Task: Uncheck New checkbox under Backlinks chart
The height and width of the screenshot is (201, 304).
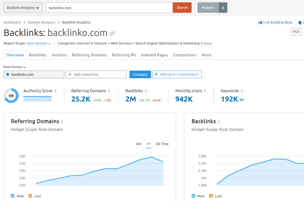Action: pos(193,196)
